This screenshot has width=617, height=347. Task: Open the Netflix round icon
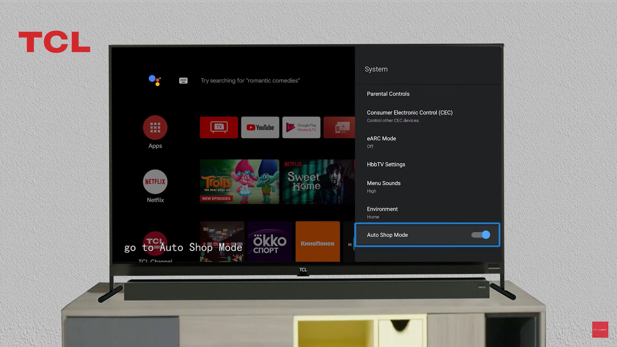(x=155, y=182)
